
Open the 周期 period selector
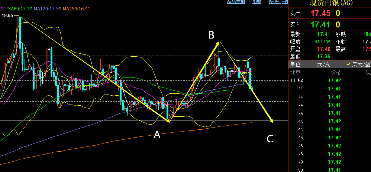[257, 1]
